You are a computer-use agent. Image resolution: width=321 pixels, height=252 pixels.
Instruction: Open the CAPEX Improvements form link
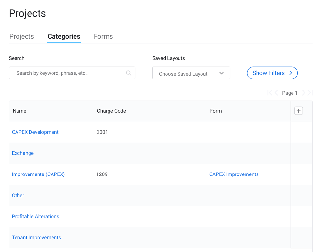click(234, 174)
